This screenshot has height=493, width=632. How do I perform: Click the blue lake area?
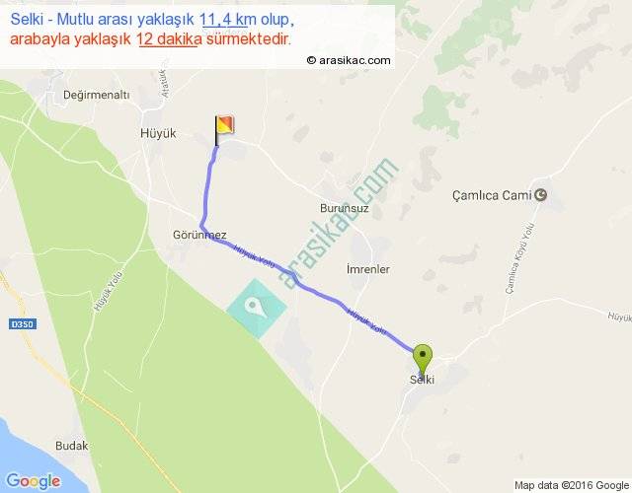coord(33,458)
